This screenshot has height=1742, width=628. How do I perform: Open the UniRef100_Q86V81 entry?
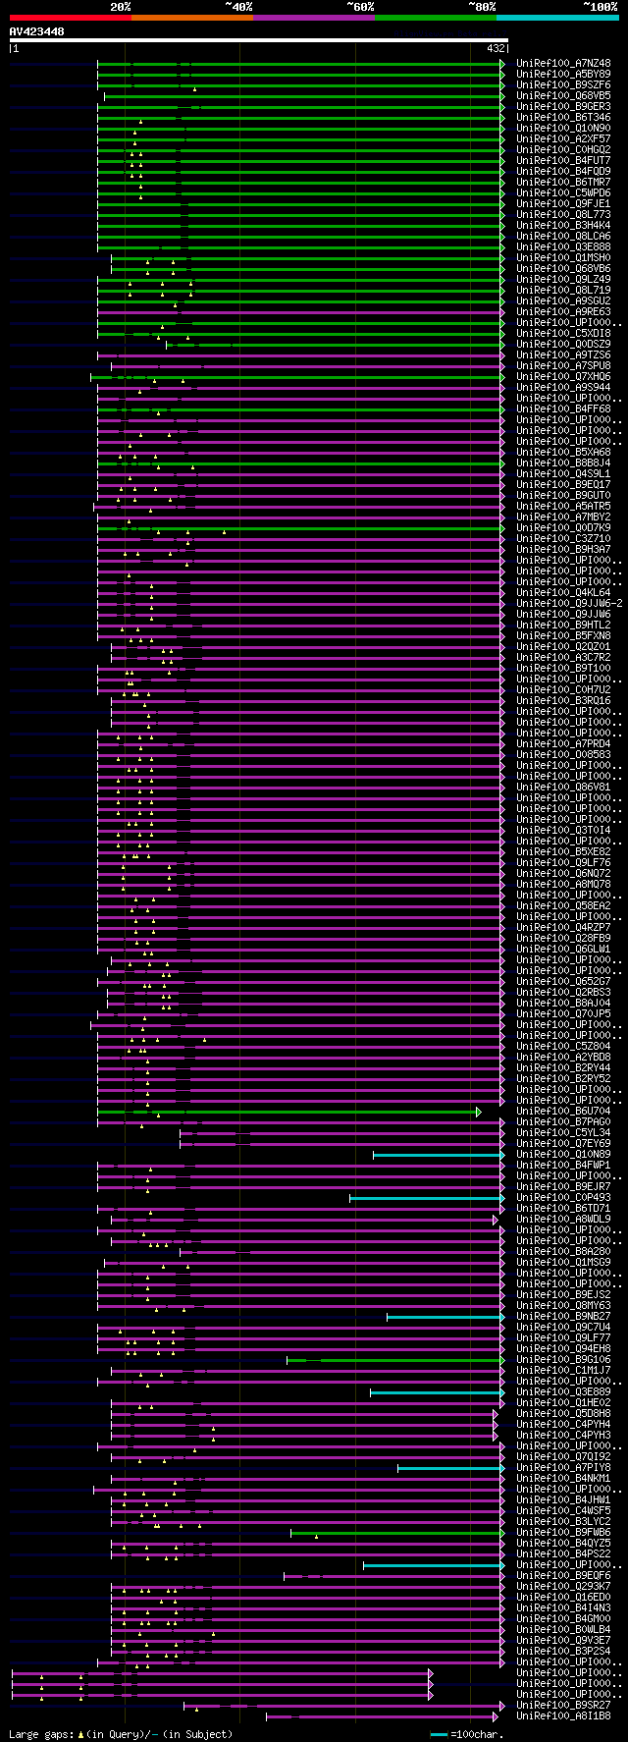coord(563,788)
